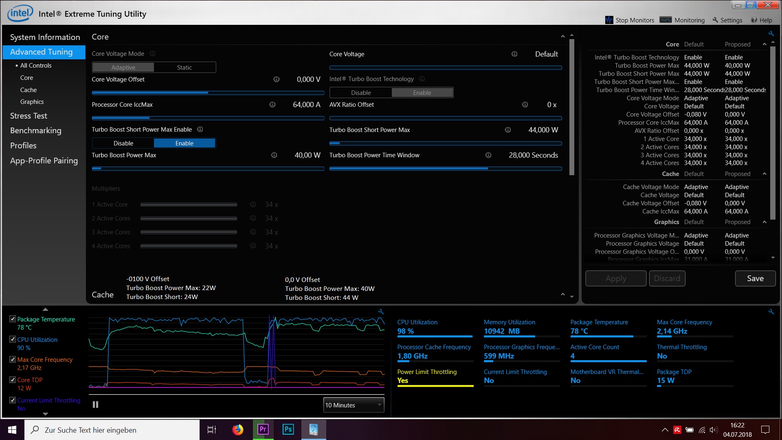Open Premiere Pro from the taskbar
The image size is (782, 440).
tap(263, 429)
